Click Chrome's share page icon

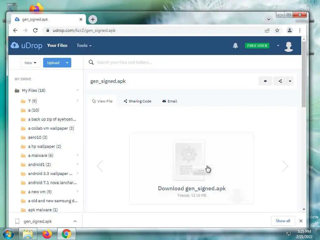click(267, 30)
